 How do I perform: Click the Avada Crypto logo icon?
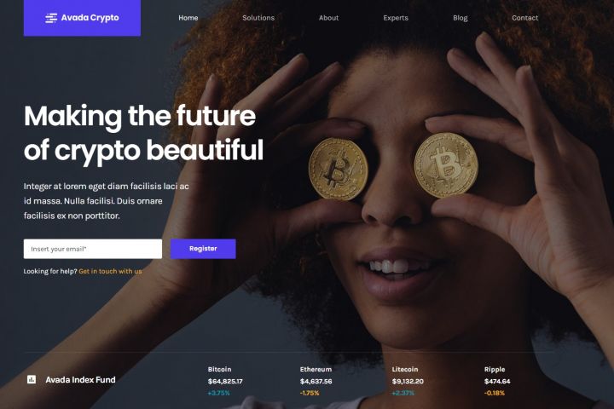(x=51, y=18)
